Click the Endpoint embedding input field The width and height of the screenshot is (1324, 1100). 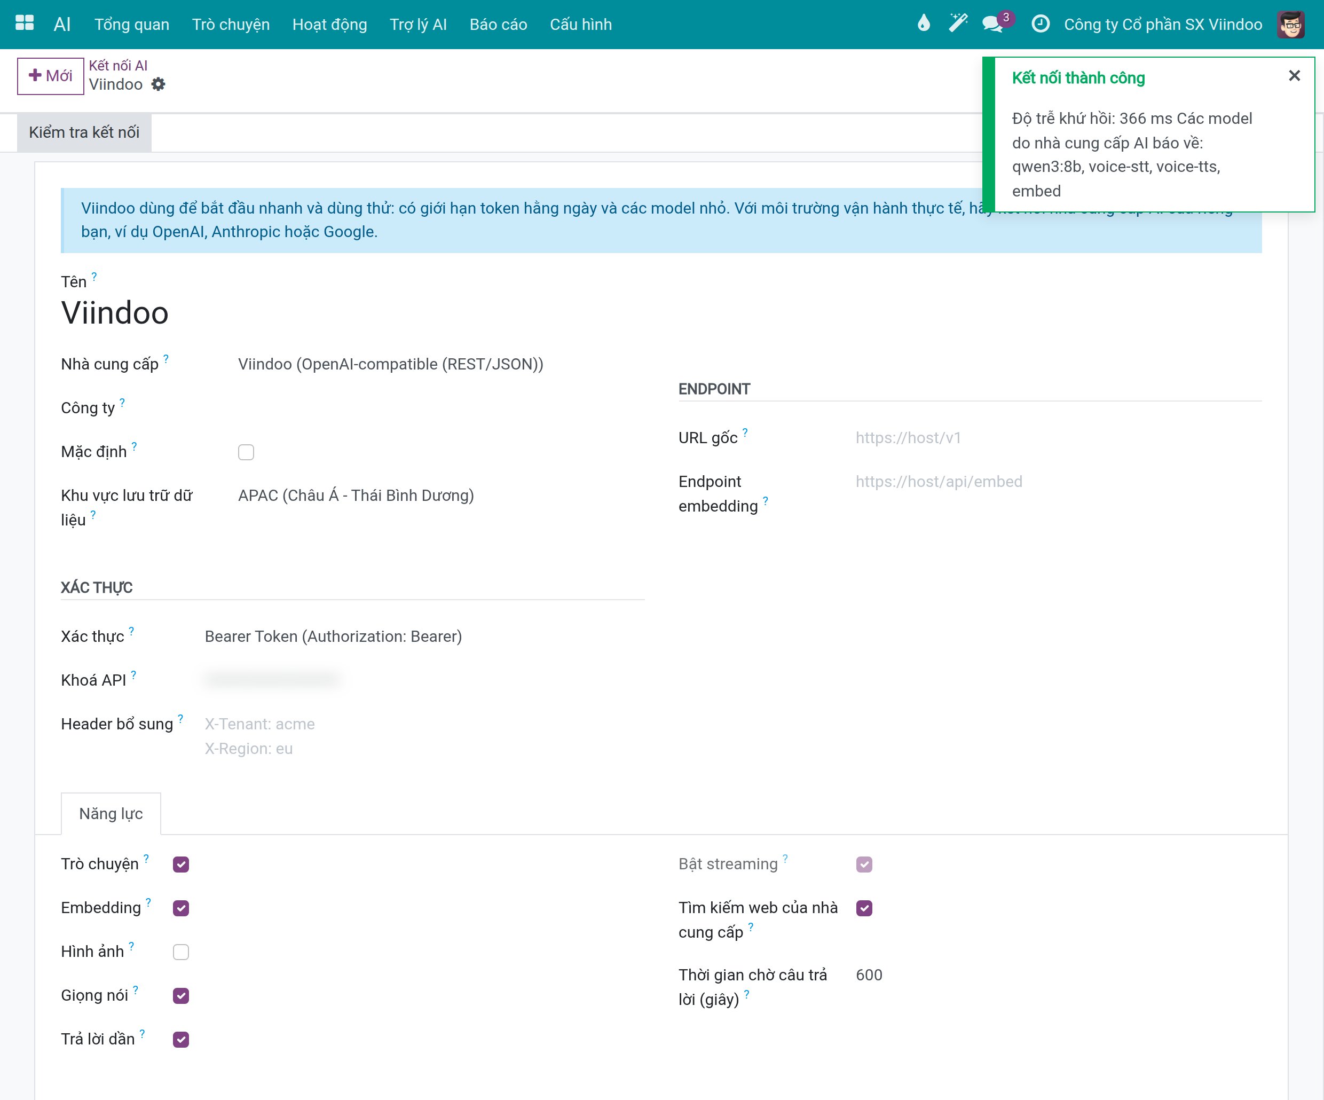pyautogui.click(x=1058, y=481)
